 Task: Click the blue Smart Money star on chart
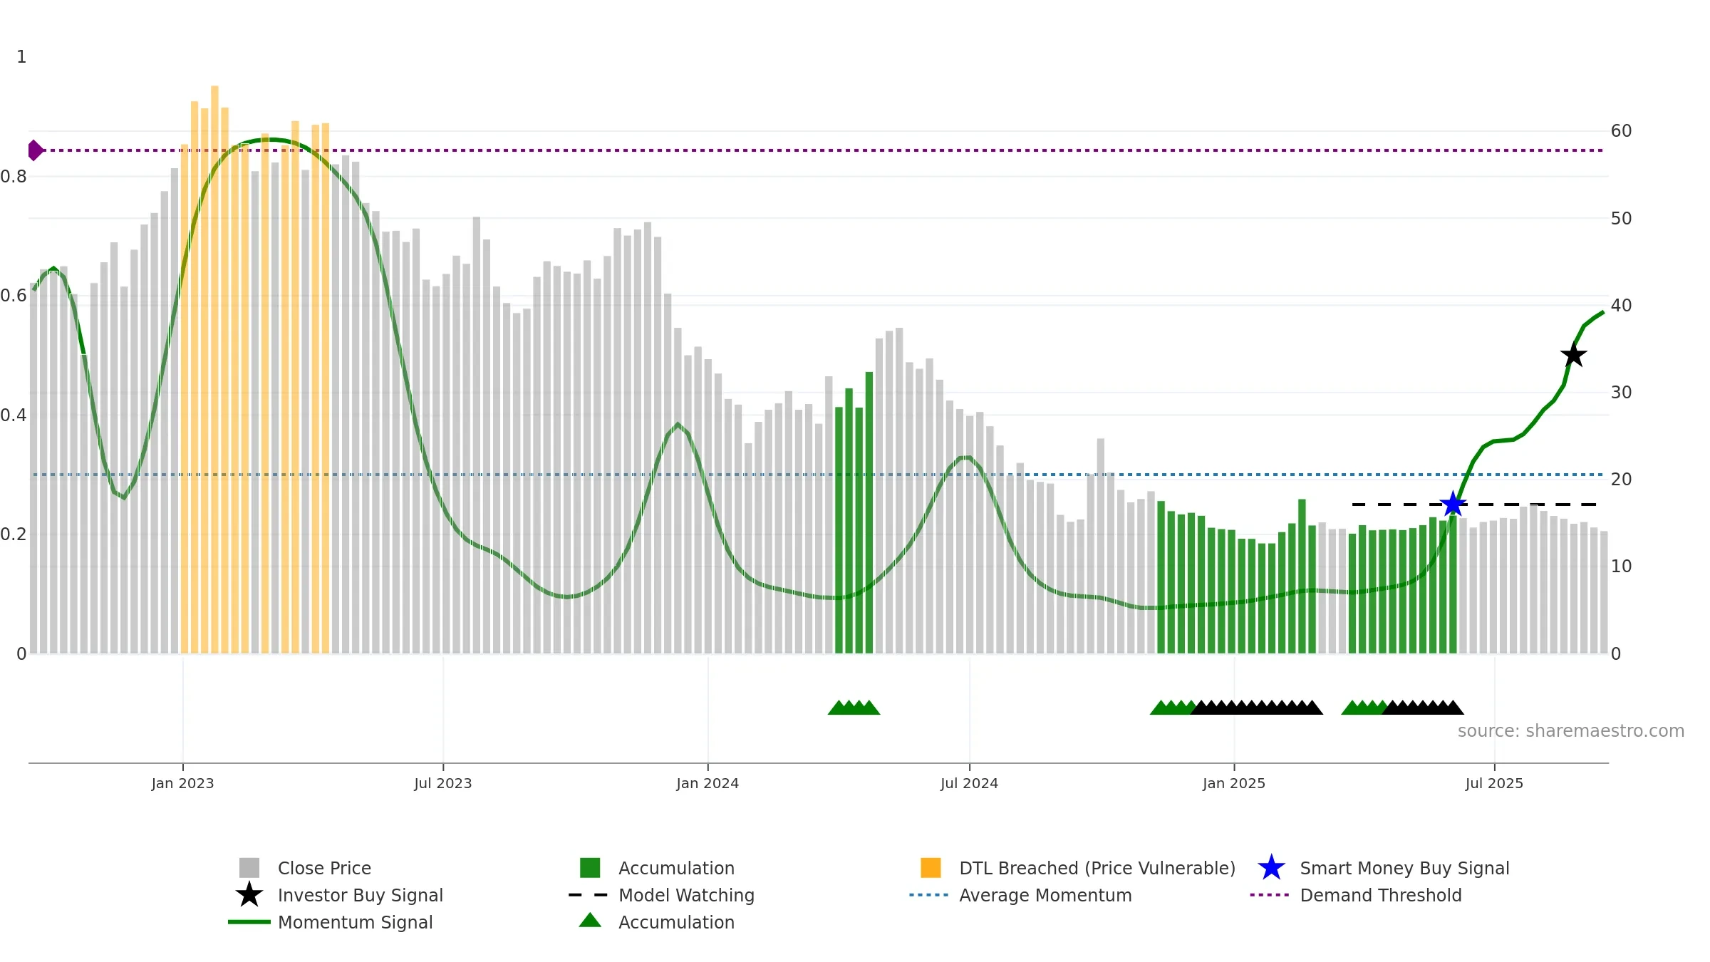[x=1453, y=504]
